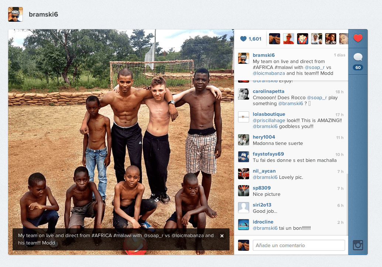Click nil_aycan's profile picture
Screen dimensions: 382x267
(243, 174)
